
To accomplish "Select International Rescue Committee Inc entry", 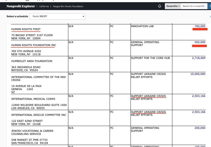I will point(39,115).
